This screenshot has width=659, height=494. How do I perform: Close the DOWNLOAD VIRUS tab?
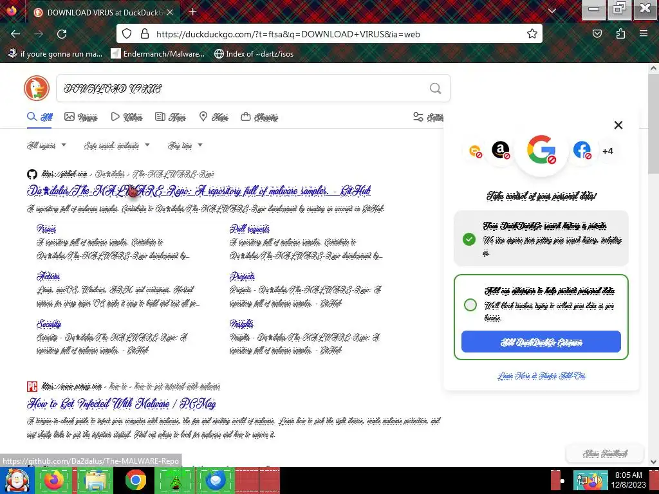170,13
